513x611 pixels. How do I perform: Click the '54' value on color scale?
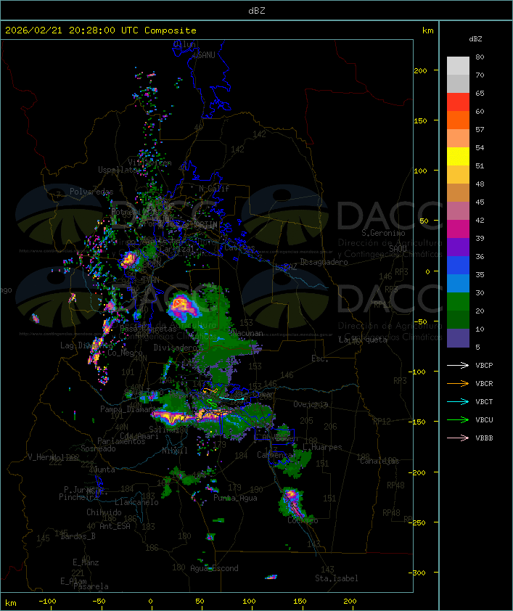coord(480,148)
